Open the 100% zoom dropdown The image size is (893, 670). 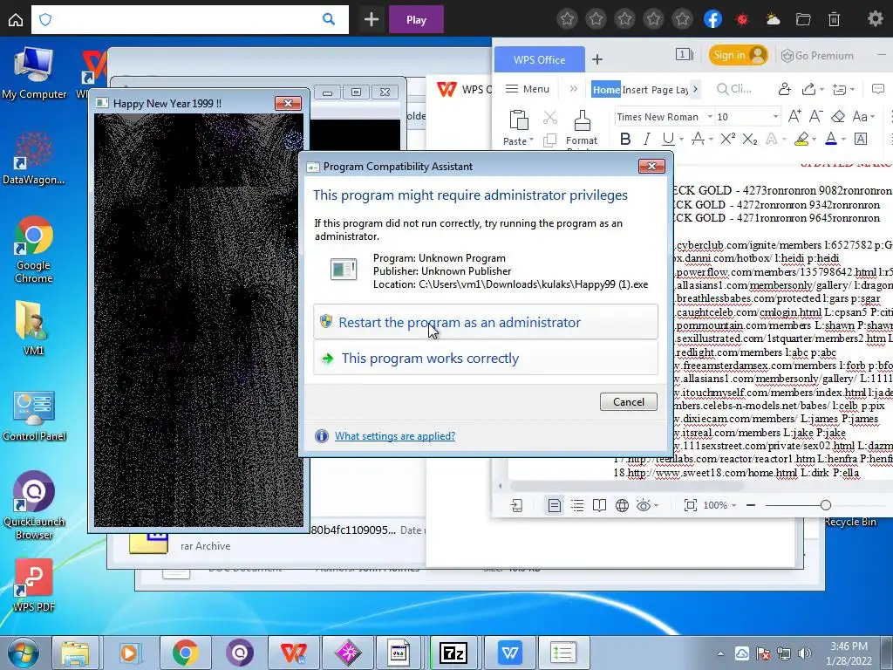click(x=719, y=505)
